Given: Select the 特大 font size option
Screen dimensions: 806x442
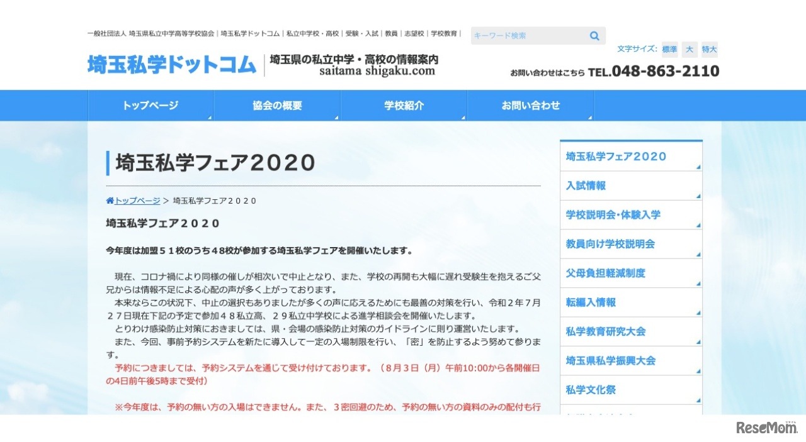Looking at the screenshot, I should tap(709, 49).
